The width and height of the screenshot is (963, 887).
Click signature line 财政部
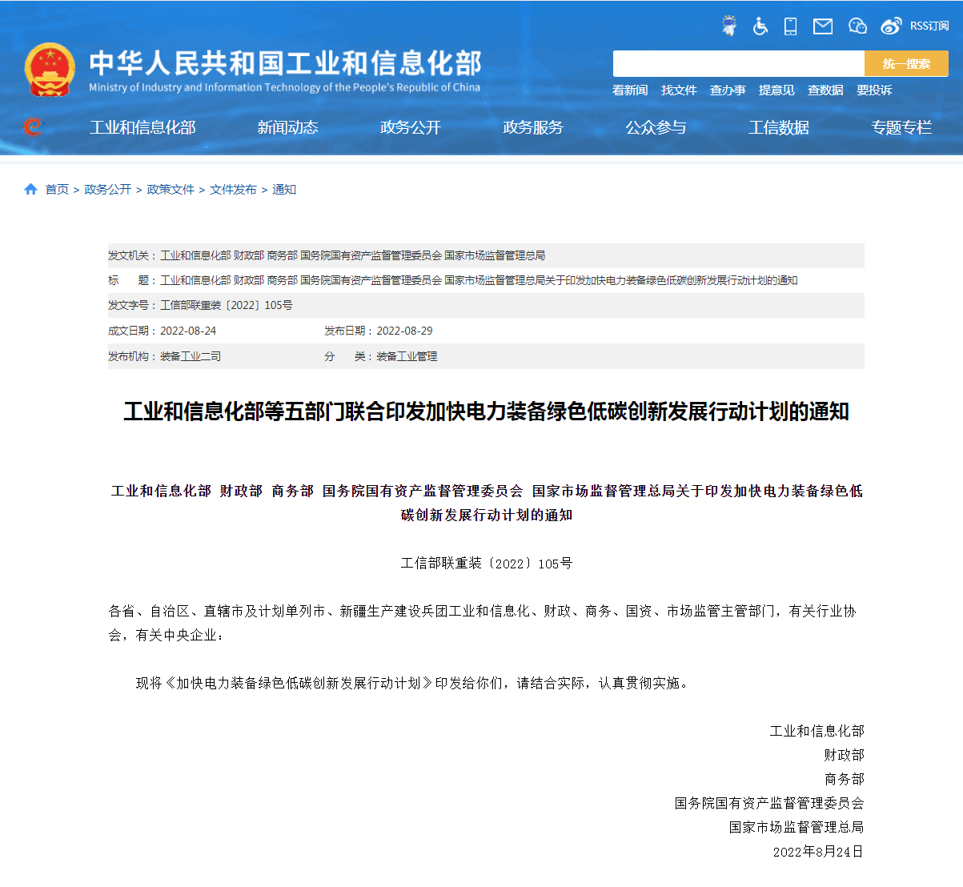(x=845, y=755)
